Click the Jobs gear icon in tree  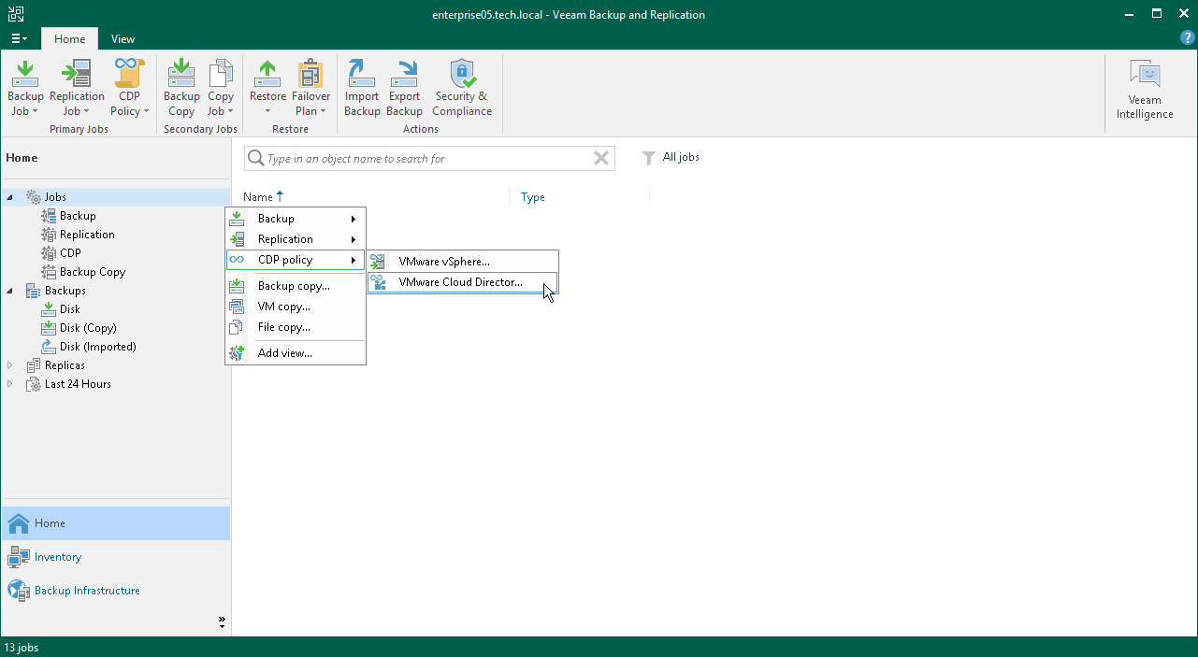click(34, 197)
